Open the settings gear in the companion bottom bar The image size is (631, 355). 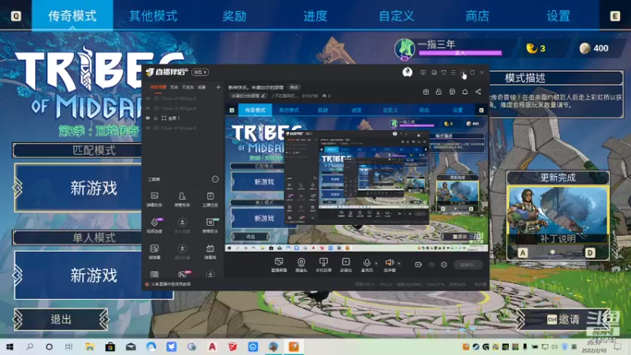point(444,264)
